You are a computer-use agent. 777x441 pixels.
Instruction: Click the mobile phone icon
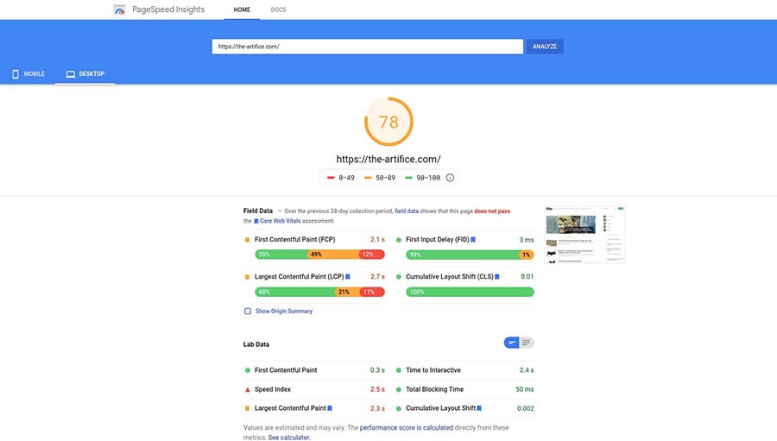(16, 74)
